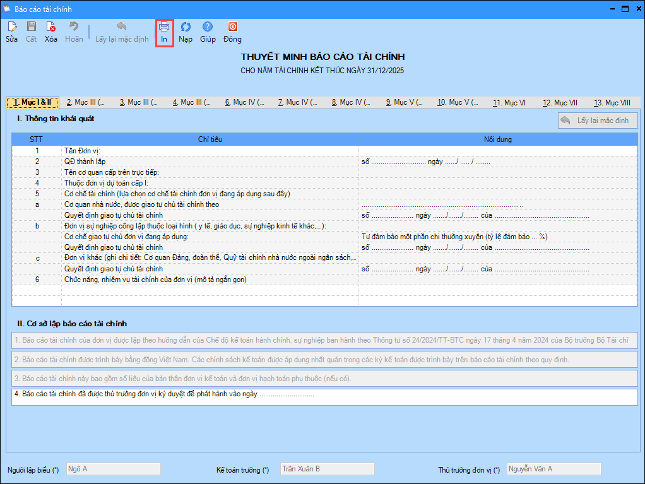Click toolbar Lấy lại mặc định icon

point(122,27)
